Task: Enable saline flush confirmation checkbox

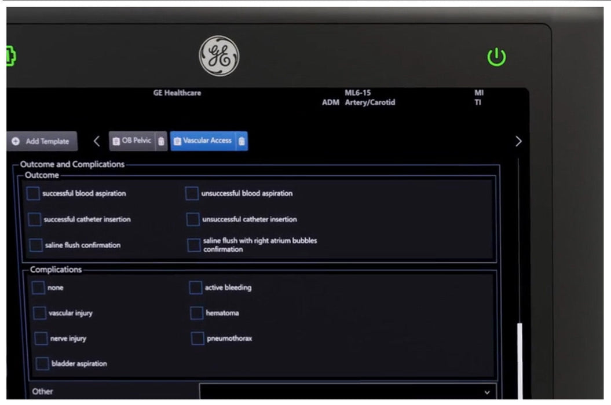Action: pos(35,245)
